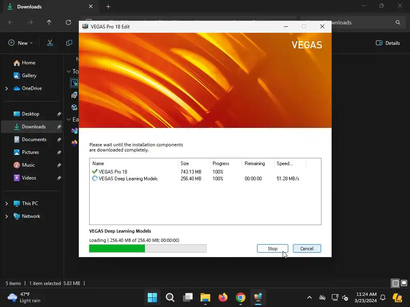Click the Stop button in VEGAS installer

(272, 249)
